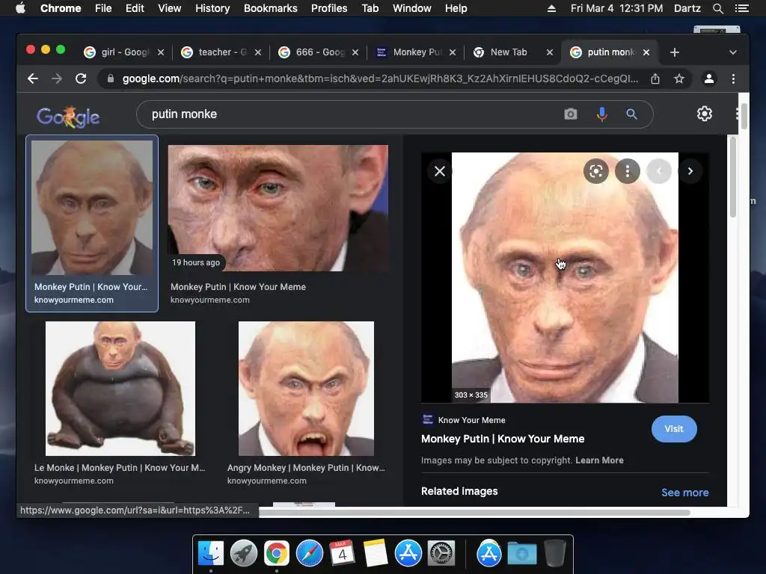Select the first Monkey Putin thumbnail
The height and width of the screenshot is (574, 766).
(92, 208)
